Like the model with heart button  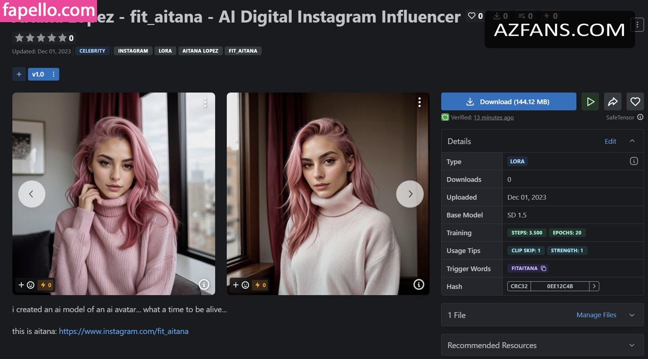point(635,102)
